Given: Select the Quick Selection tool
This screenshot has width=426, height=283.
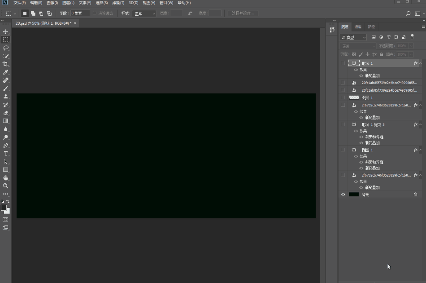Looking at the screenshot, I should point(6,56).
